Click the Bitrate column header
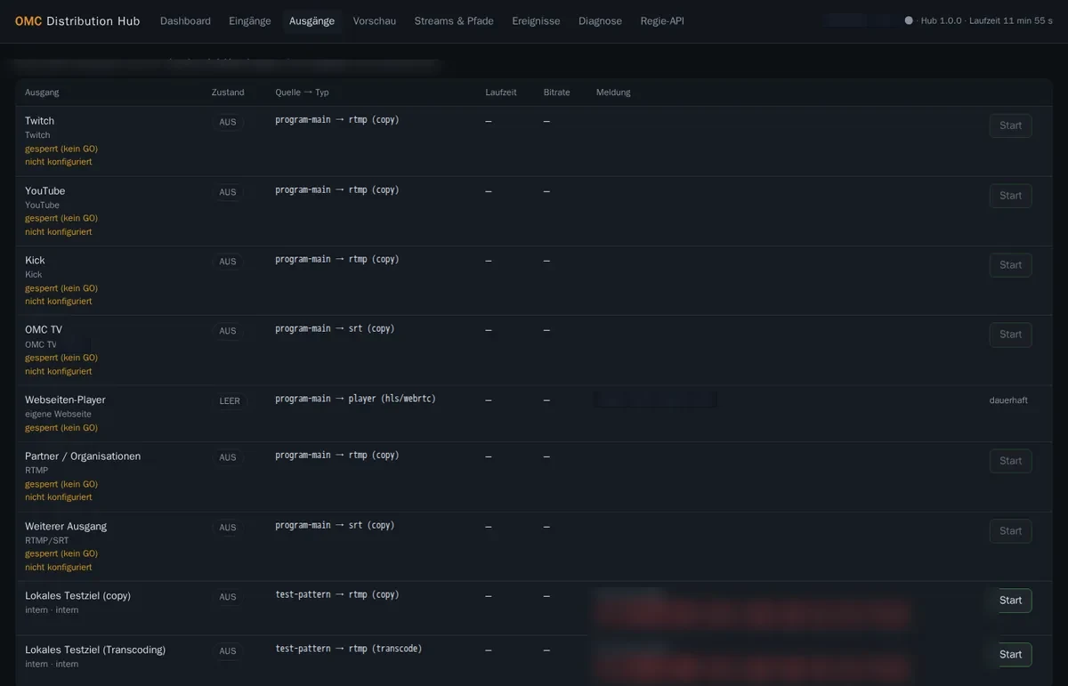The width and height of the screenshot is (1068, 686). click(557, 93)
